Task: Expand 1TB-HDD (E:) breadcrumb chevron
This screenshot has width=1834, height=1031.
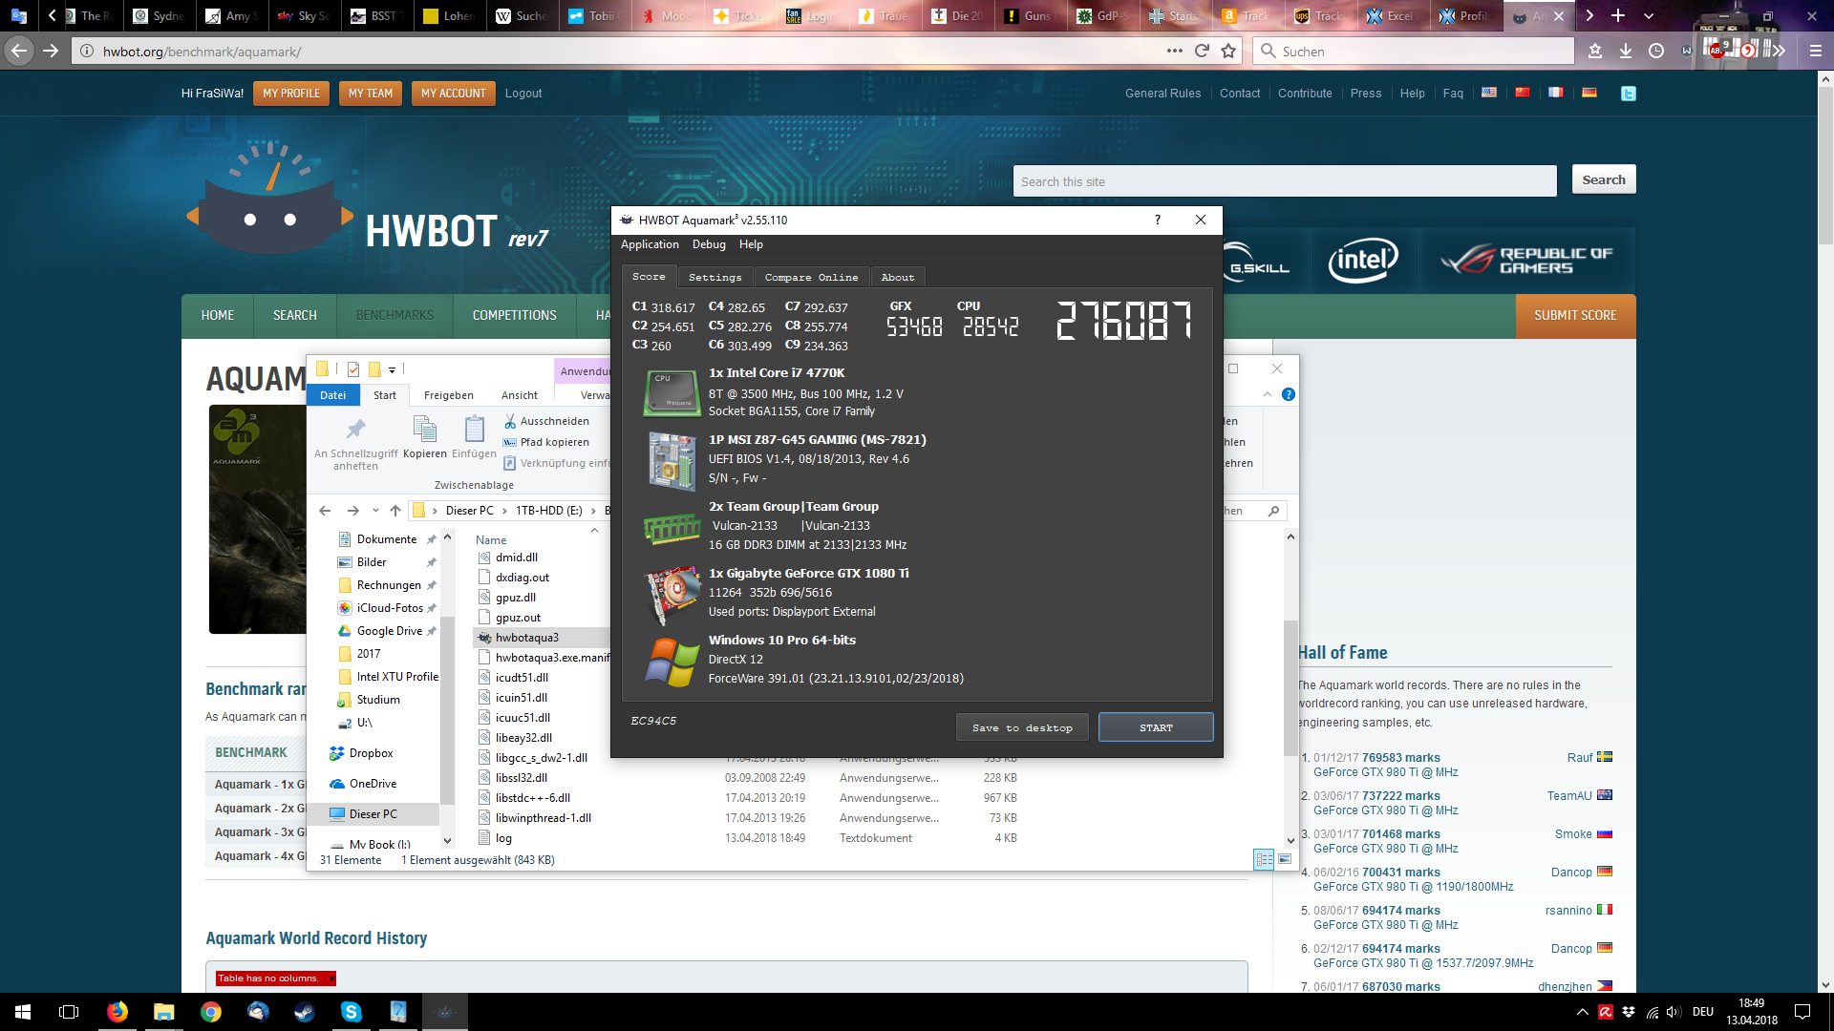Action: click(x=593, y=511)
